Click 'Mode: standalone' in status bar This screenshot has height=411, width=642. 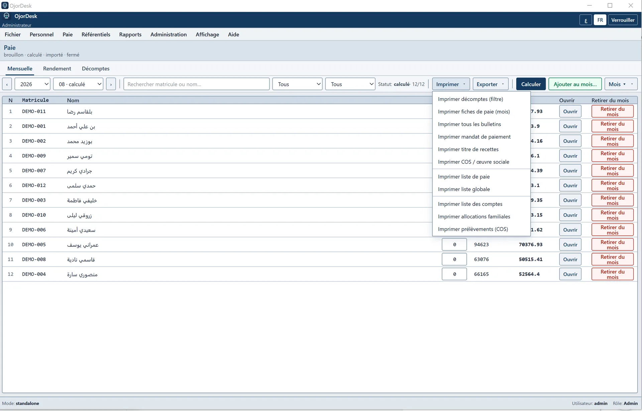point(20,403)
